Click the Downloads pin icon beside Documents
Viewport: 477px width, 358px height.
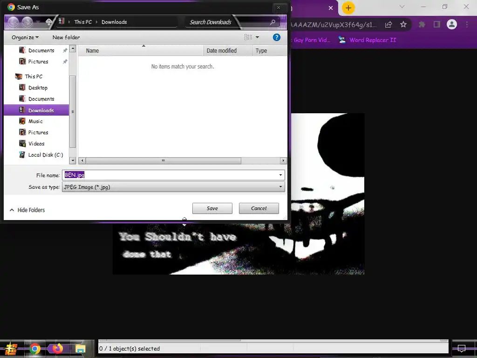(x=65, y=50)
